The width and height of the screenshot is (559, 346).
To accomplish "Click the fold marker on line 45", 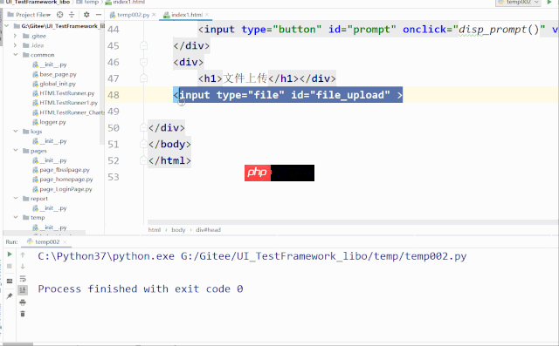I will tap(143, 45).
